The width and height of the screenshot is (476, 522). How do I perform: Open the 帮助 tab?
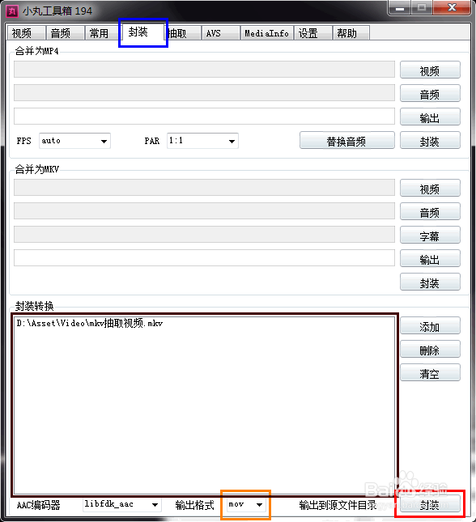351,33
